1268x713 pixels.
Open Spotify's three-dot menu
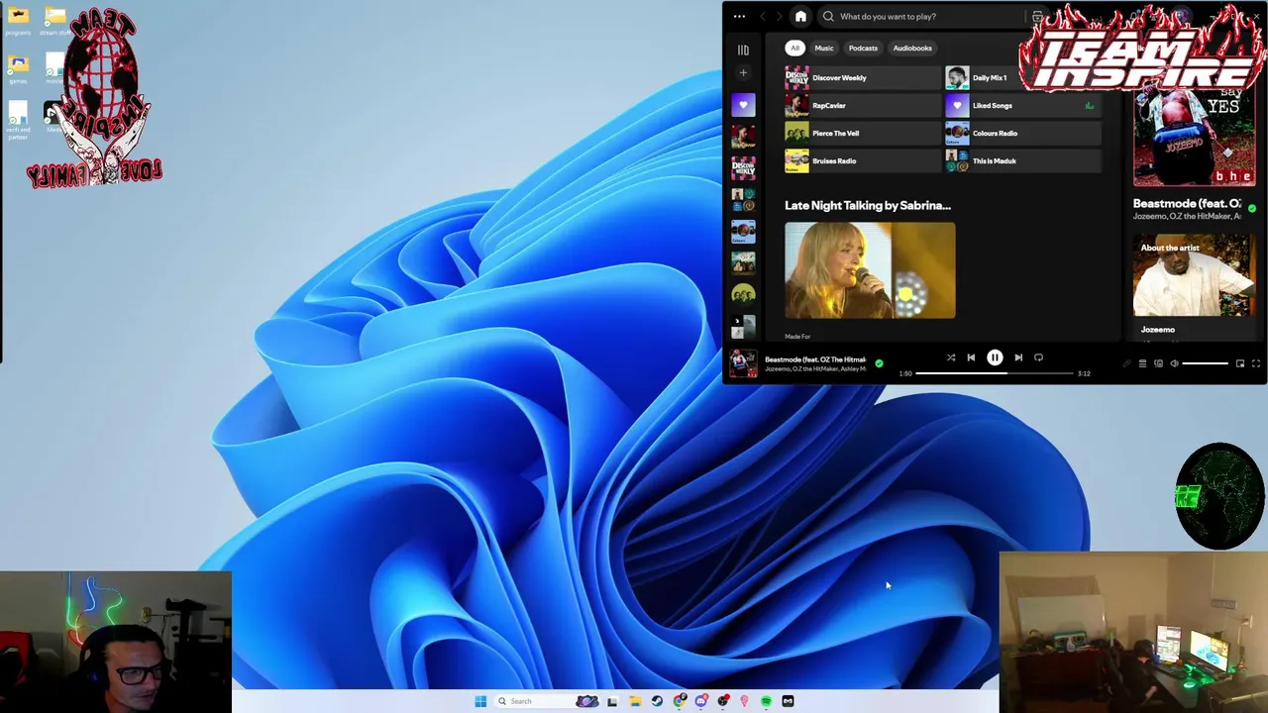coord(739,16)
